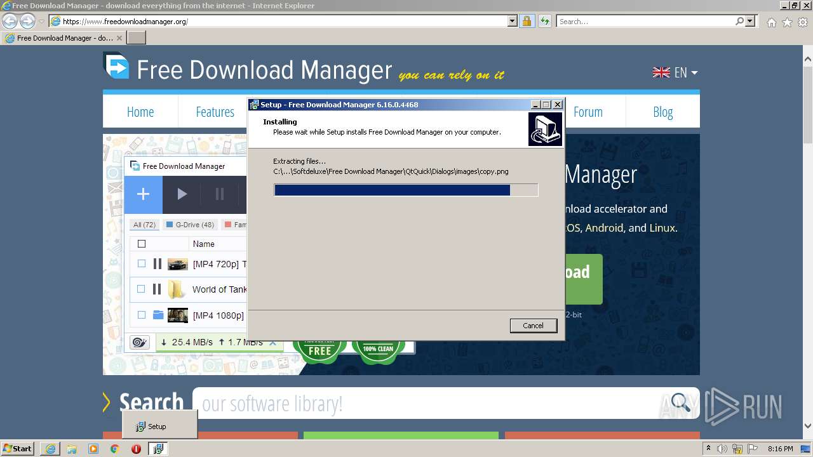
Task: Open the EN language dropdown
Action: point(675,72)
